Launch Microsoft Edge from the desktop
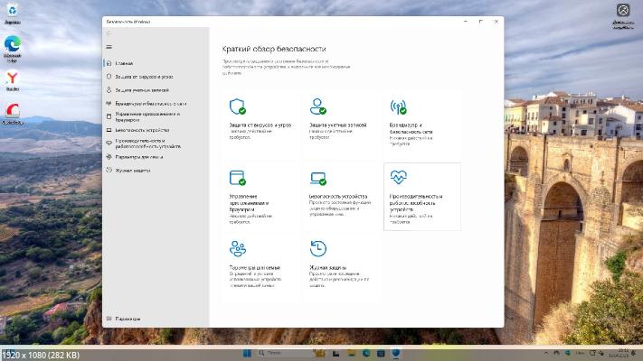 click(13, 49)
